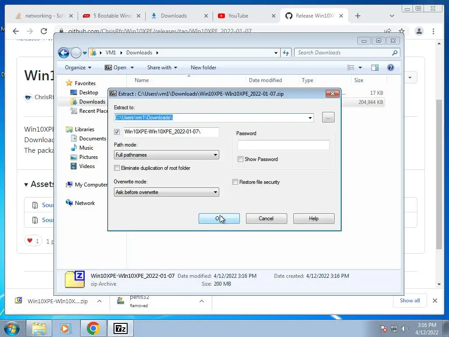Open Help in the Extract dialog
The image size is (449, 337).
[x=314, y=219]
